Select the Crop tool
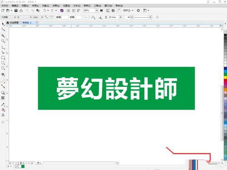The image size is (227, 170). tap(3, 35)
